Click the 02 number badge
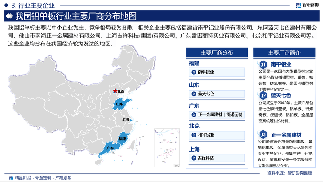The width and height of the screenshot is (323, 182). (263, 95)
